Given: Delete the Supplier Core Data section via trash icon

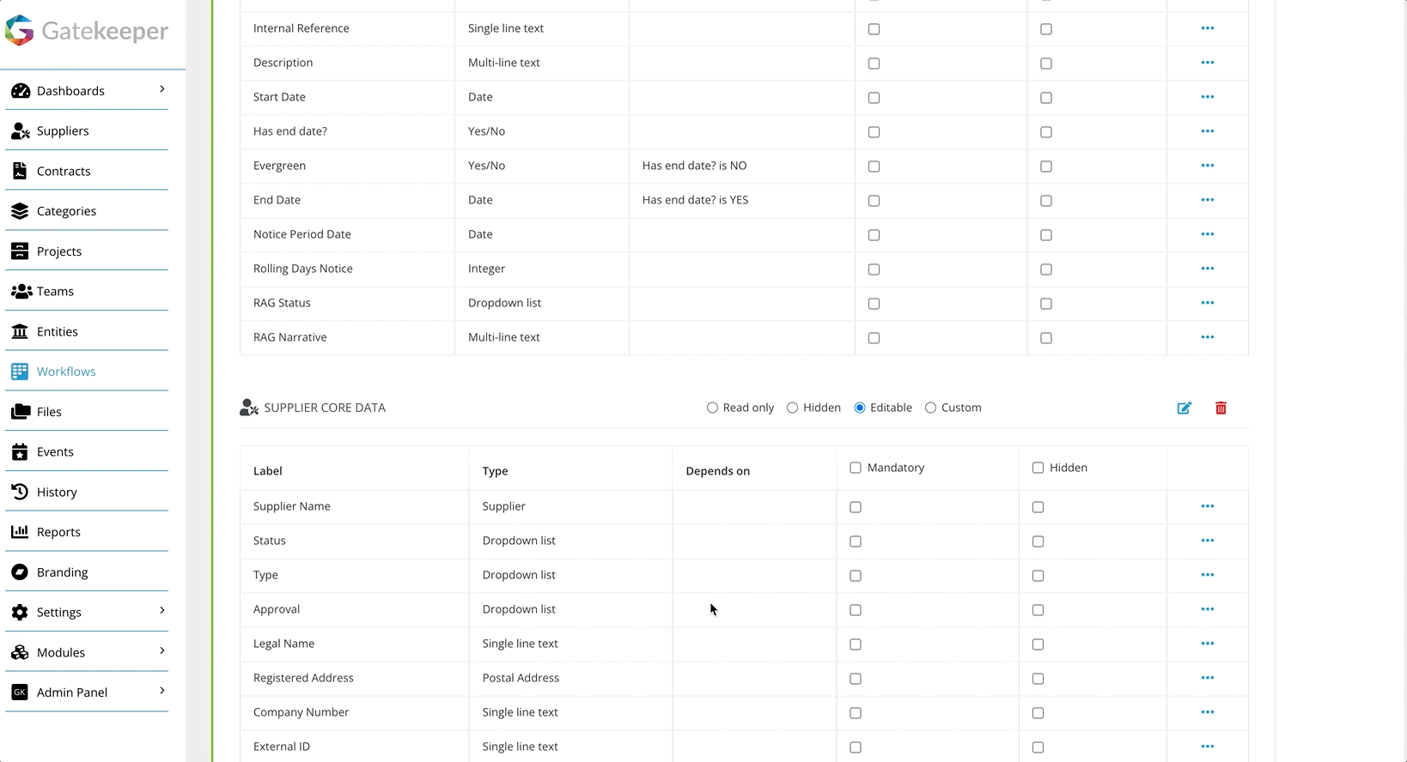Looking at the screenshot, I should coord(1221,408).
